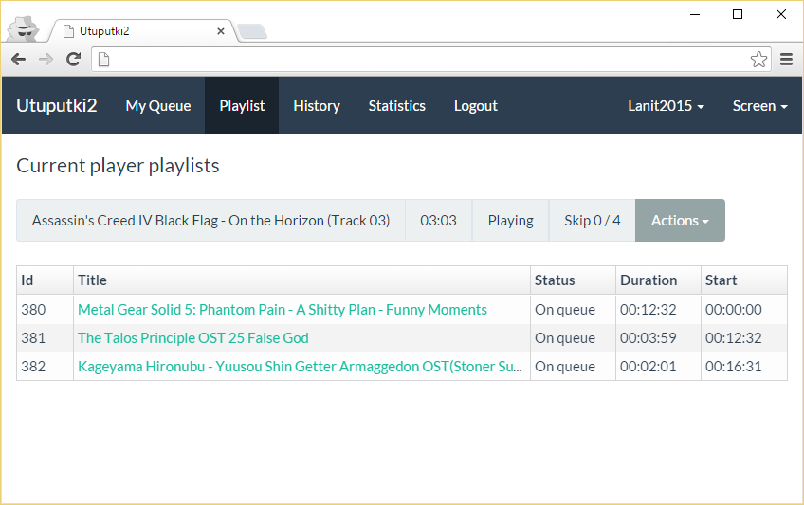
Task: Open Kageyama Hironubu Yuusou link
Action: tap(300, 367)
